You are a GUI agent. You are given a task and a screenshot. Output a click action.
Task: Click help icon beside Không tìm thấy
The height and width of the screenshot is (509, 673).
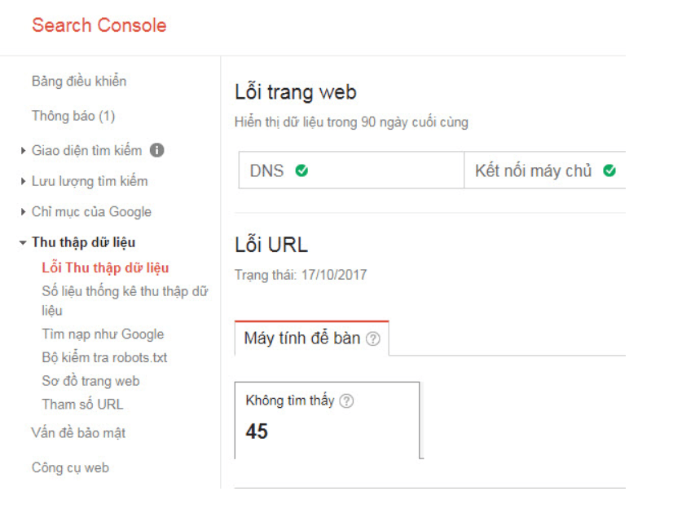coord(346,401)
